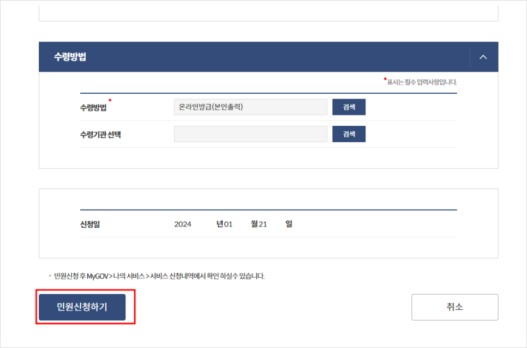527x348 pixels.
Task: Click 검색 next to 수령기관 선택
Action: click(x=349, y=134)
